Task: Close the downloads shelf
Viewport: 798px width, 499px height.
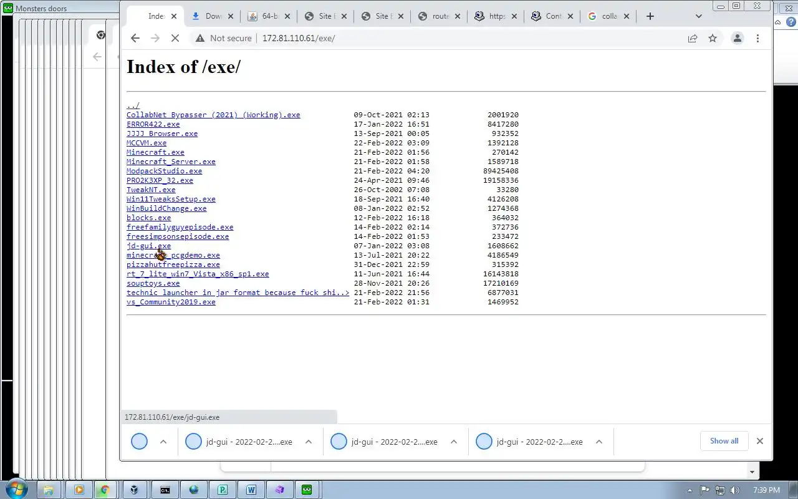Action: click(x=759, y=441)
